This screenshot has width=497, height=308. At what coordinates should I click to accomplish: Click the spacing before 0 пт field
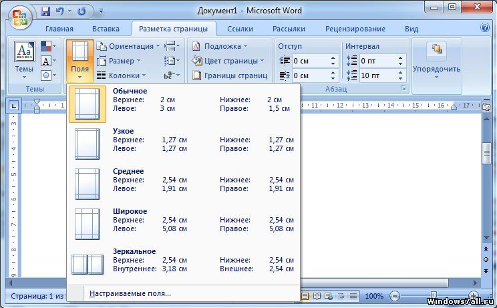tap(377, 61)
